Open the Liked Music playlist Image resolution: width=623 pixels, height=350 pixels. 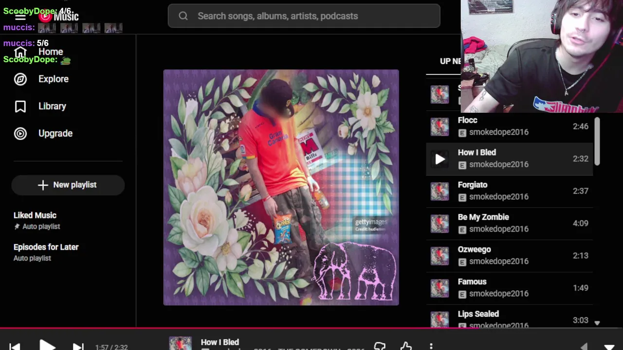(x=35, y=215)
